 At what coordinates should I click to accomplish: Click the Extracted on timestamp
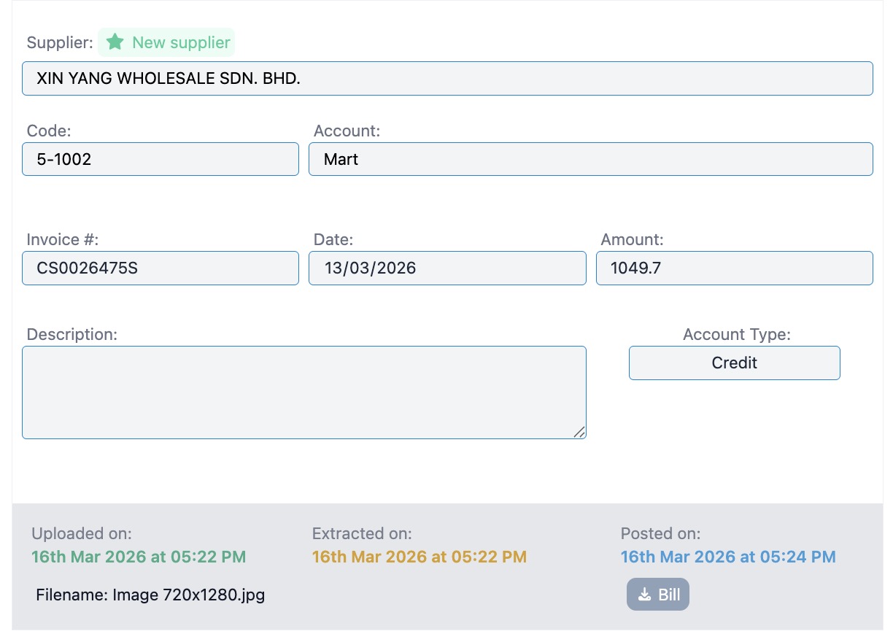[x=419, y=557]
